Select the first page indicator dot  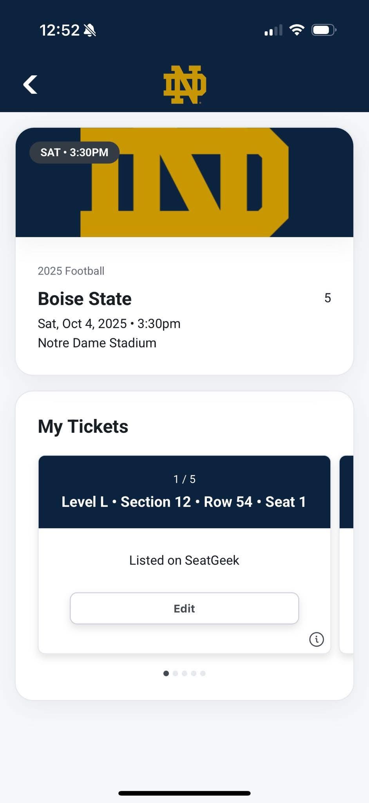tap(166, 673)
